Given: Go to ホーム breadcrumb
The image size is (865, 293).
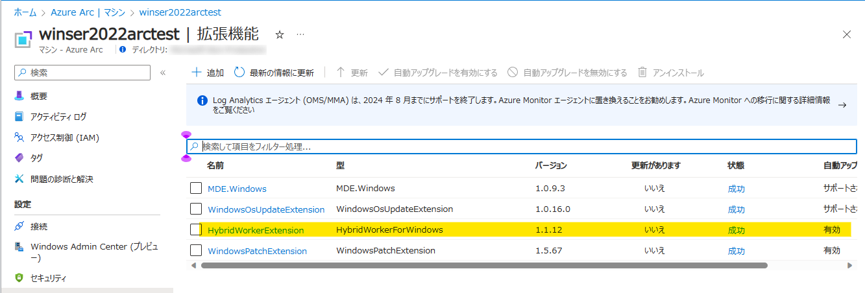Looking at the screenshot, I should 25,12.
